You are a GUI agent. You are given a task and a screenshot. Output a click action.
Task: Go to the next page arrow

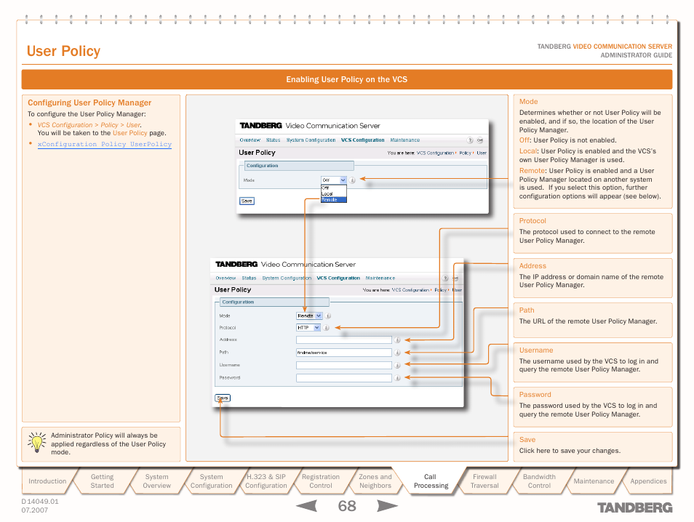(x=387, y=505)
